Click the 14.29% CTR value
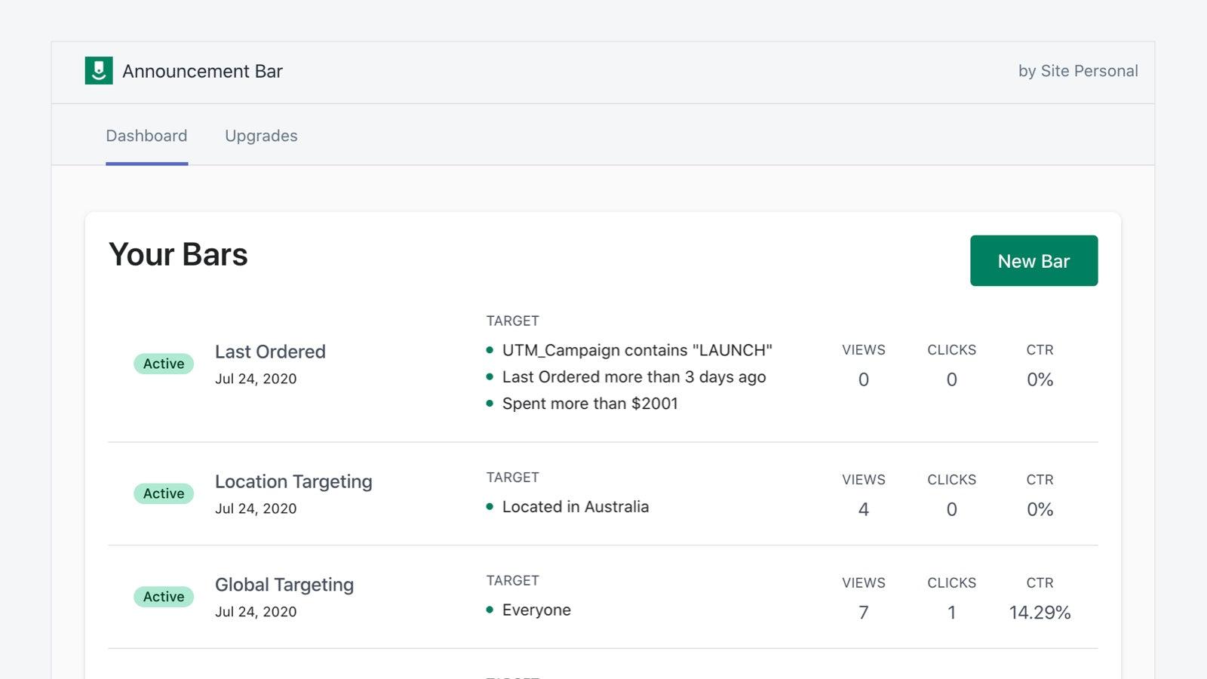 pyautogui.click(x=1040, y=613)
